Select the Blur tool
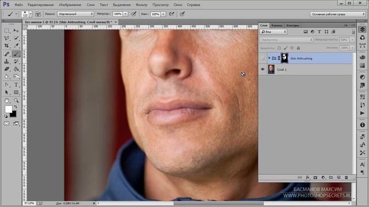 coord(6,76)
